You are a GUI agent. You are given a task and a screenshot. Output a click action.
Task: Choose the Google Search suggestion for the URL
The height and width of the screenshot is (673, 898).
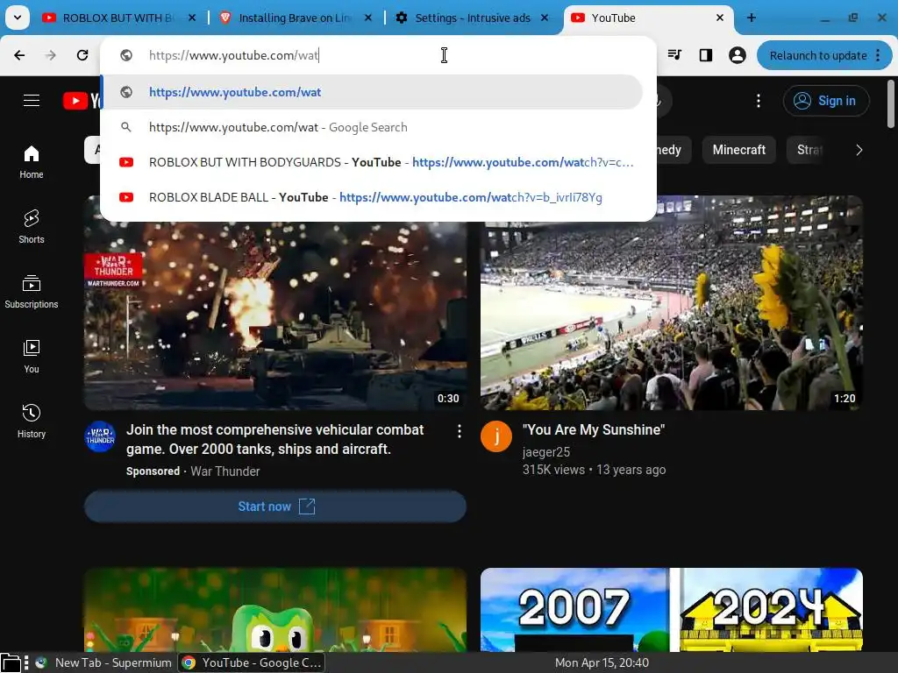click(x=371, y=127)
